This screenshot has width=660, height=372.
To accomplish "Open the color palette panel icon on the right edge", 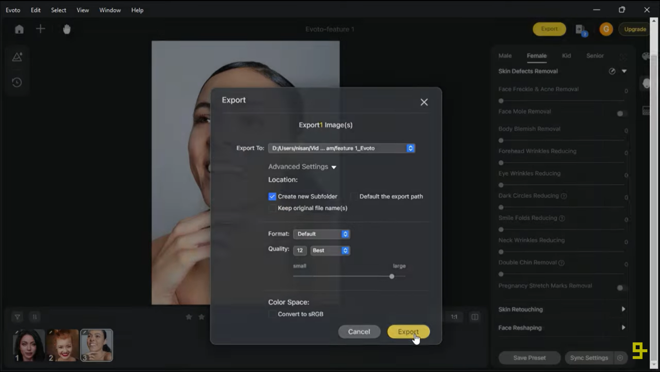I will pyautogui.click(x=646, y=56).
